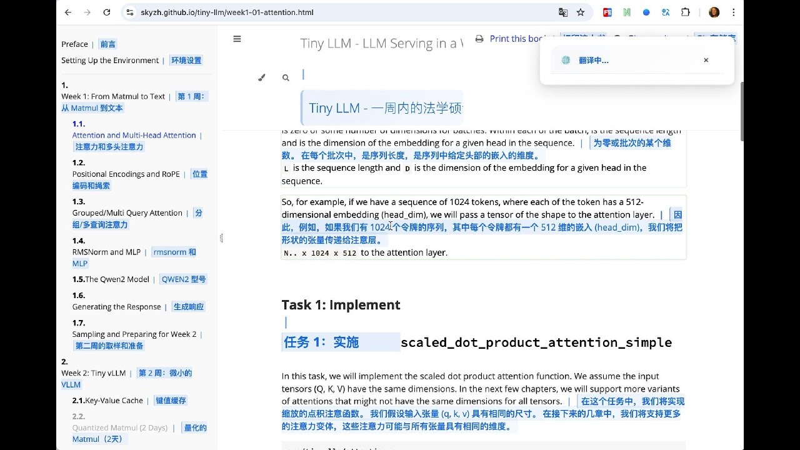Open the green N extension
The height and width of the screenshot is (450, 800).
pyautogui.click(x=626, y=12)
